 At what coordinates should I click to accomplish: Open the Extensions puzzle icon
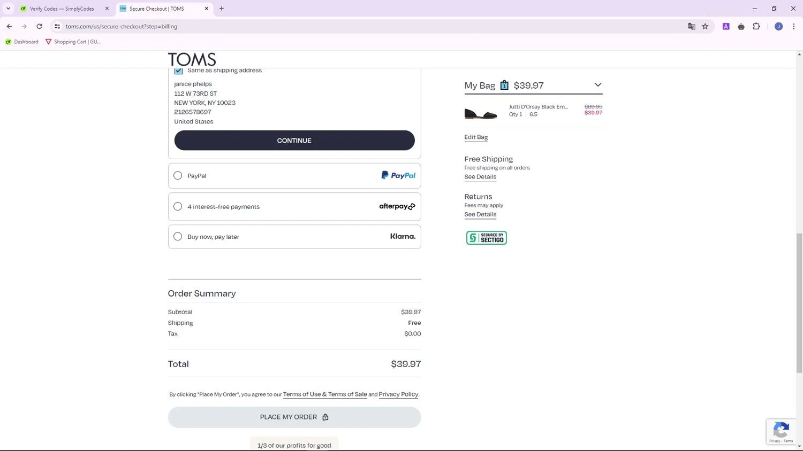click(756, 26)
